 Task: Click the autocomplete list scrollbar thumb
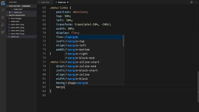(123, 41)
